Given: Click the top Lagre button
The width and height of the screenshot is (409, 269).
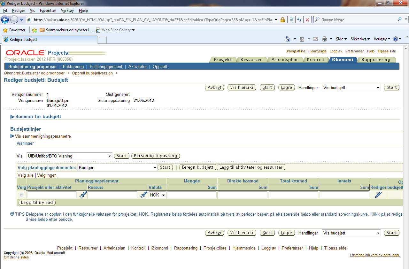Looking at the screenshot, I should [287, 88].
